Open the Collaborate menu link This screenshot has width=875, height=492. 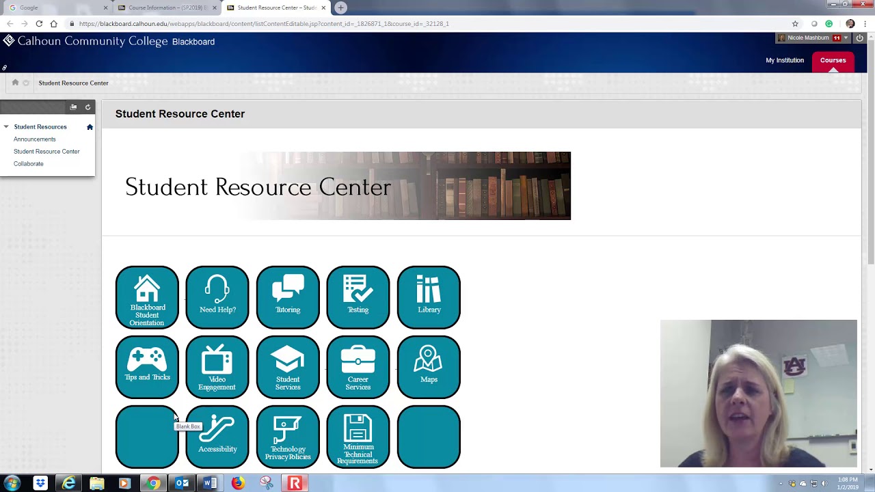point(29,164)
